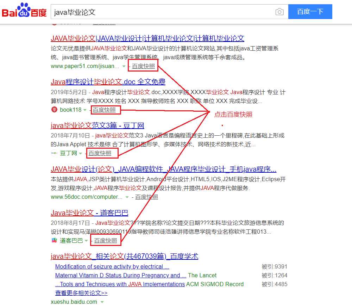Open 百度快照 for paper51.com result
352x308 pixels.
[143, 66]
